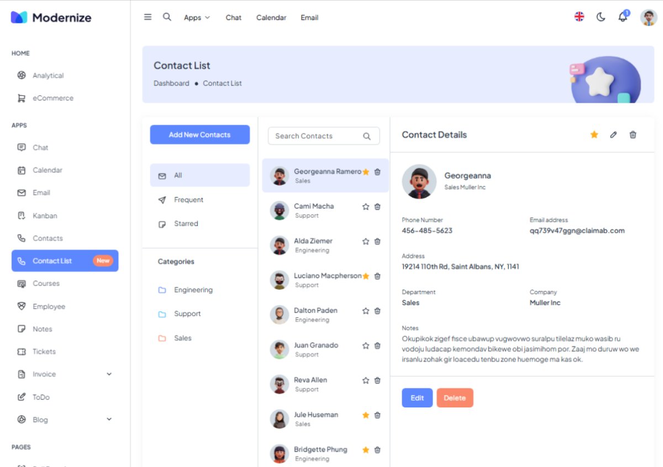Delete Cami Macha using the trash icon
This screenshot has height=467, width=663.
(x=377, y=206)
